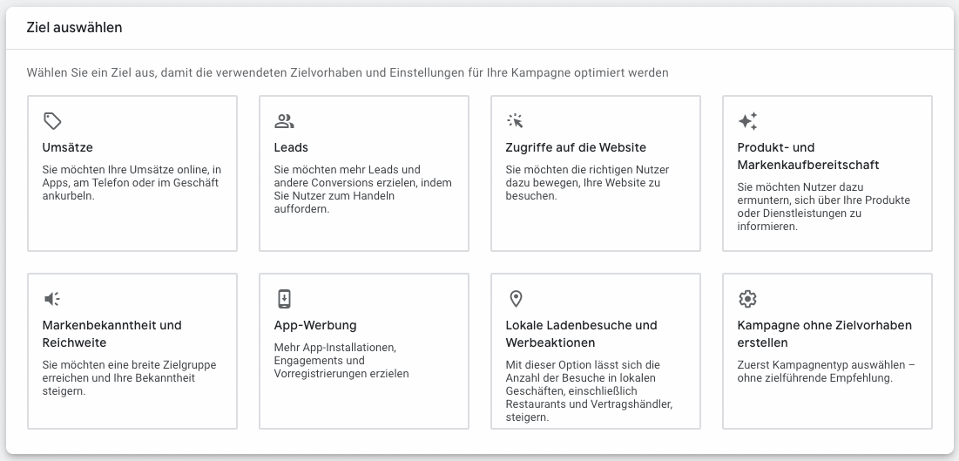Click the Leads description about Conversions
959x461 pixels.
point(362,189)
